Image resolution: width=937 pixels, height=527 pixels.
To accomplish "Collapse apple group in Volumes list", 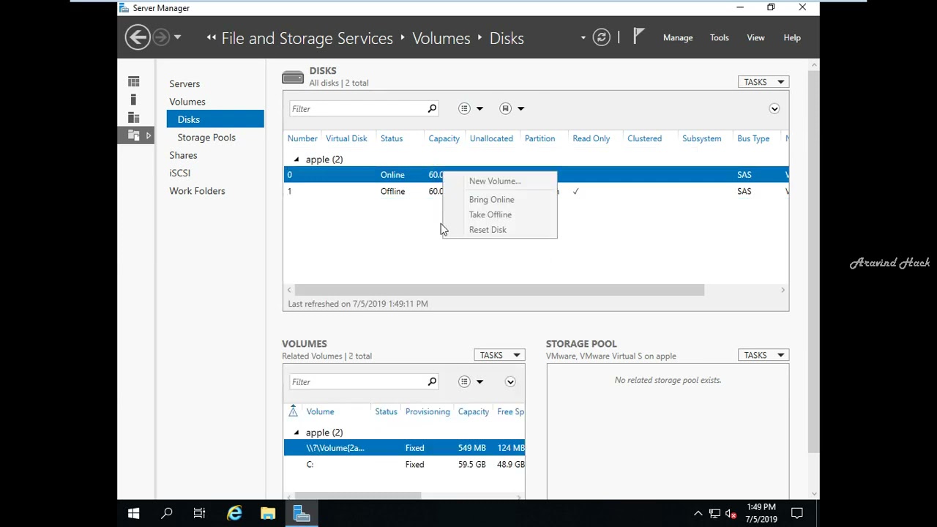I will [x=296, y=433].
